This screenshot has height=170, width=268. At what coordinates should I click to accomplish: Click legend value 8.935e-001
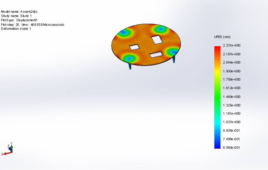click(231, 130)
